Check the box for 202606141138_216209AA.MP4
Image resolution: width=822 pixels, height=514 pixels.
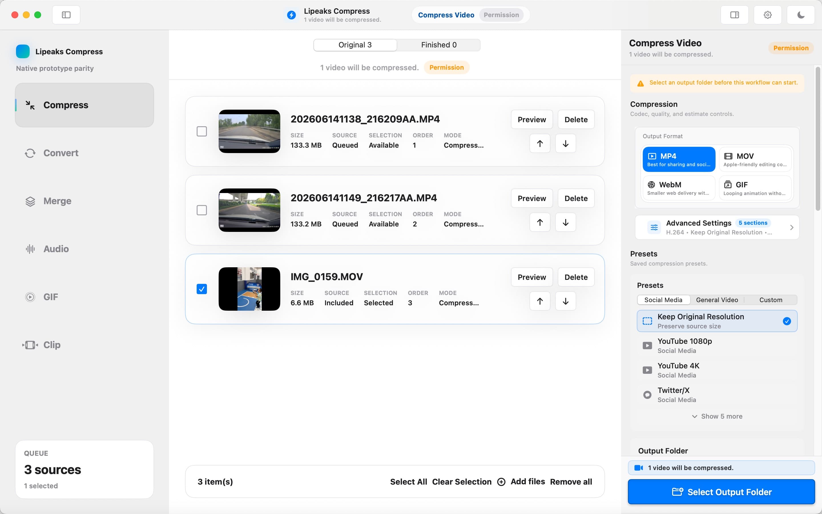[x=202, y=131]
